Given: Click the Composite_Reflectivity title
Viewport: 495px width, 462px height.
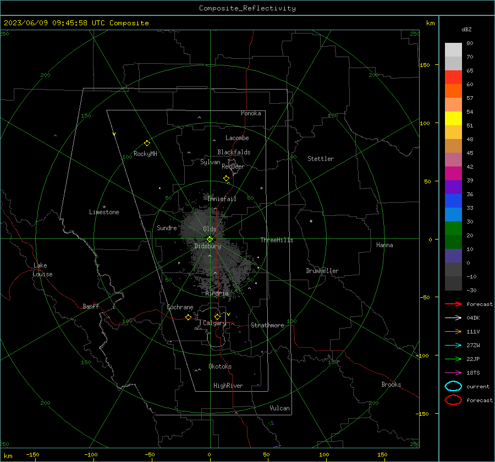Looking at the screenshot, I should [x=248, y=8].
